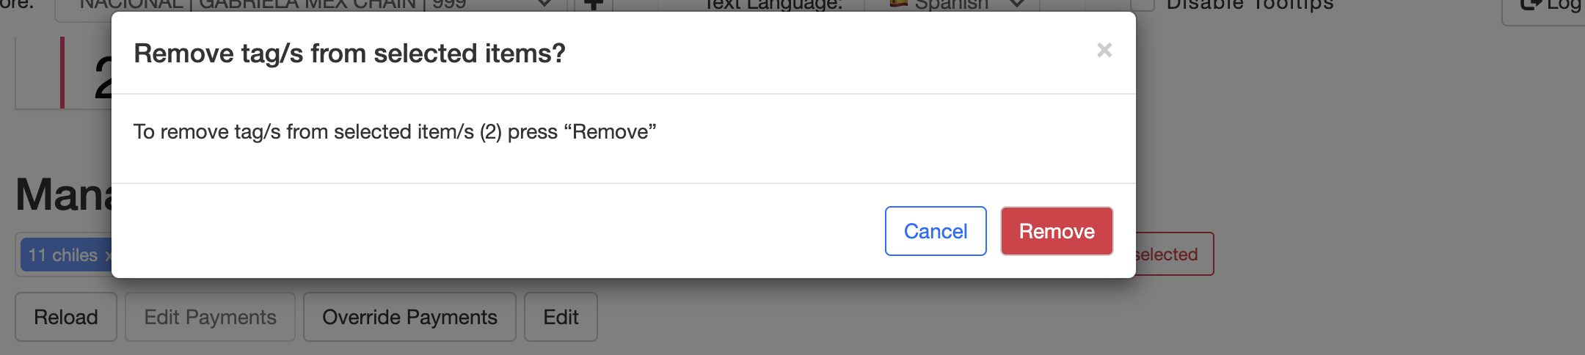This screenshot has height=355, width=1585.
Task: Expand the store selector chevron arrow
Action: pos(544,4)
